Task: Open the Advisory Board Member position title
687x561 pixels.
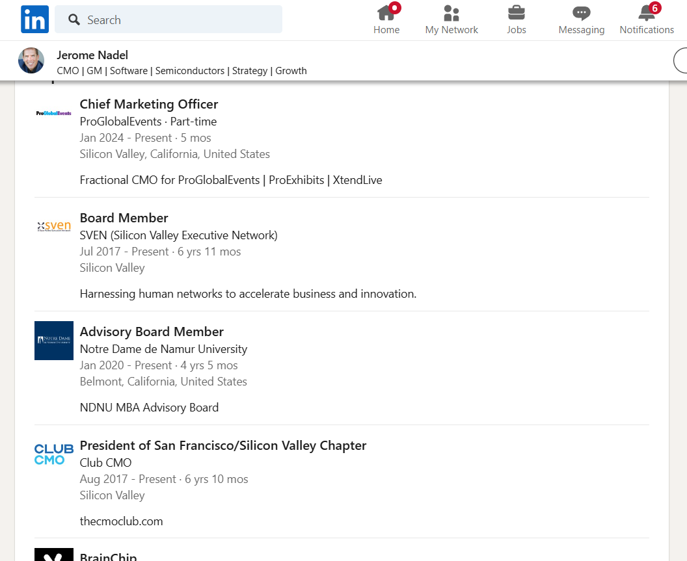Action: [152, 332]
